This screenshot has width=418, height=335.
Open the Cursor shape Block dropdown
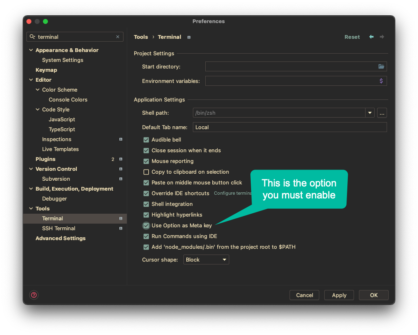tap(206, 260)
